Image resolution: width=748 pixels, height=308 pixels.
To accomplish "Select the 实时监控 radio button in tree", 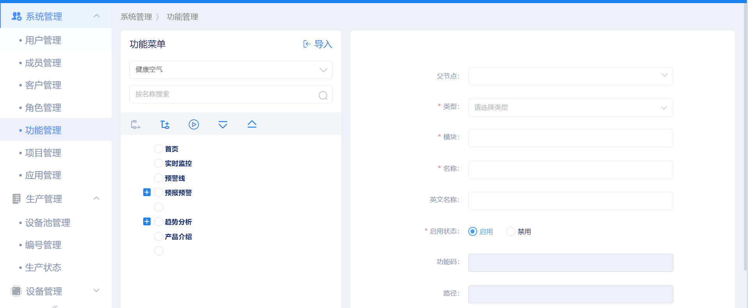I will pos(158,163).
